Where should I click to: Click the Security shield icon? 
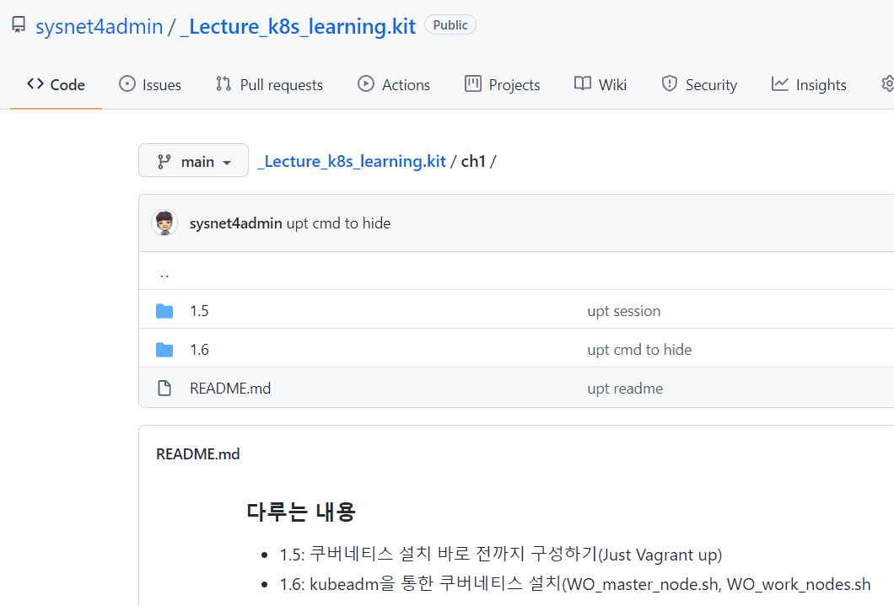tap(670, 83)
